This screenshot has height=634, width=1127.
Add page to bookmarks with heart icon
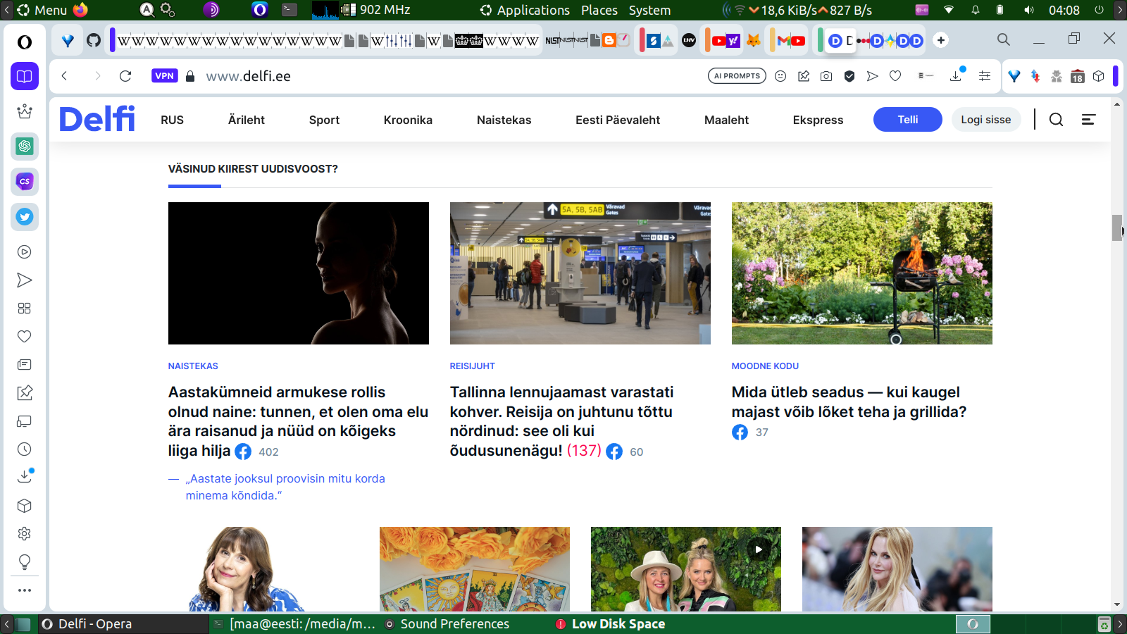tap(895, 76)
